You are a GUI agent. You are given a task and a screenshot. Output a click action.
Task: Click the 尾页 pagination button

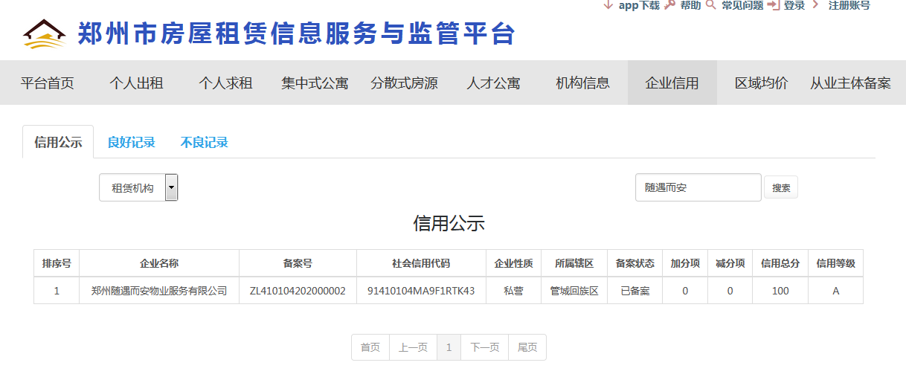527,347
